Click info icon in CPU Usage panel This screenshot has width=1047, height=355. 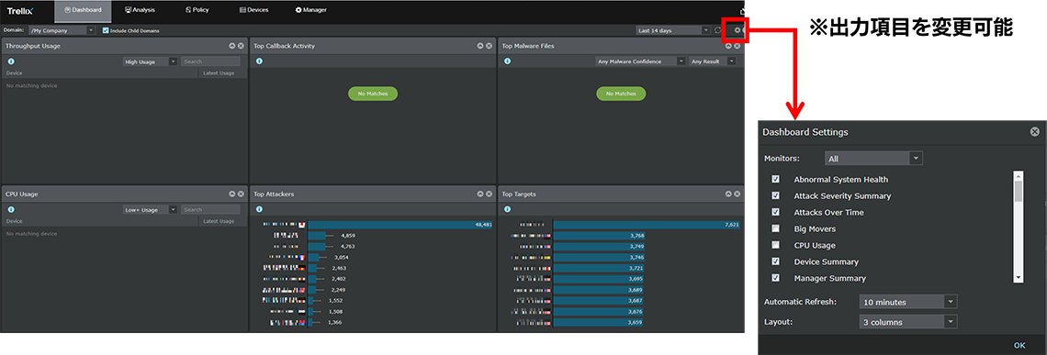click(11, 209)
